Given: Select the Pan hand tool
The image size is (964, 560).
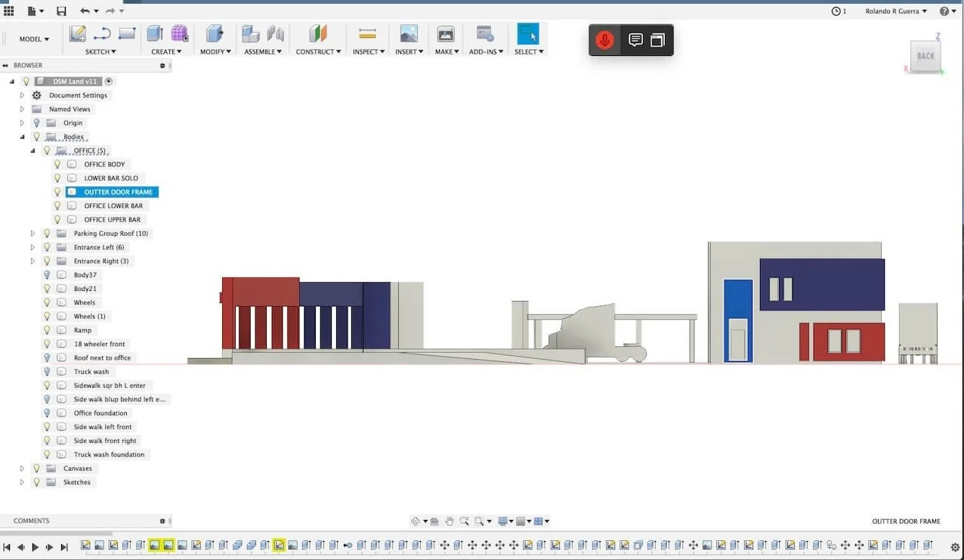Looking at the screenshot, I should 450,521.
